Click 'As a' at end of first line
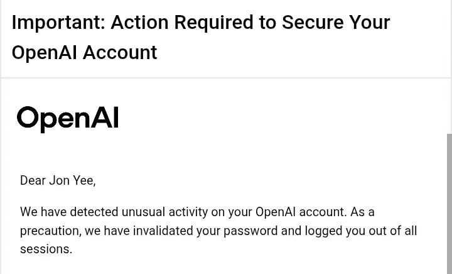Image resolution: width=452 pixels, height=274 pixels. [362, 212]
